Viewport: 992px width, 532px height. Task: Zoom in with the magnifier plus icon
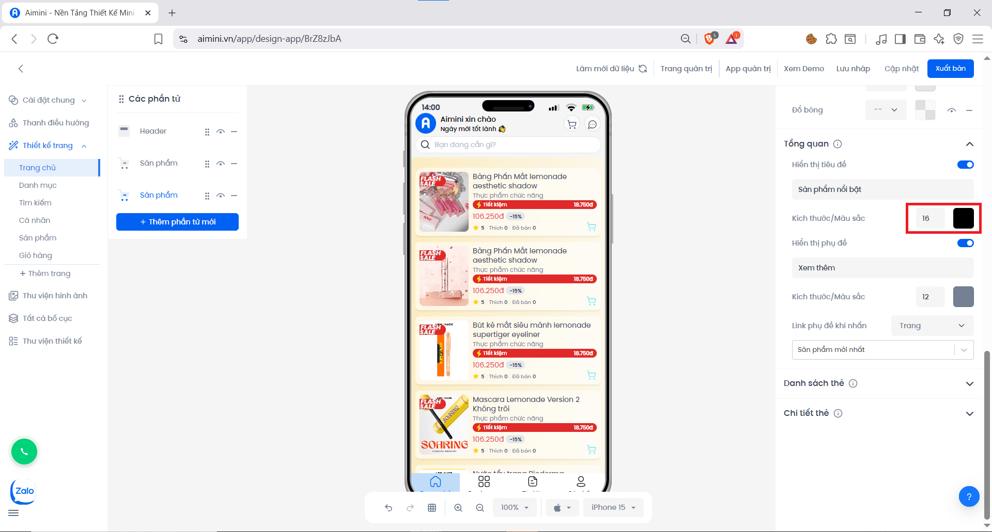[x=458, y=508]
